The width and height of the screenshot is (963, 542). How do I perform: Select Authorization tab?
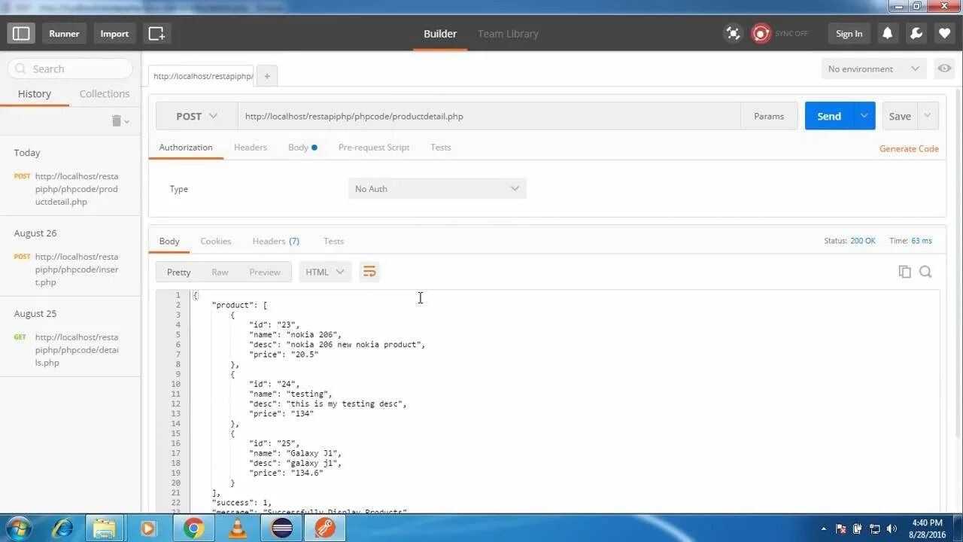(x=186, y=147)
